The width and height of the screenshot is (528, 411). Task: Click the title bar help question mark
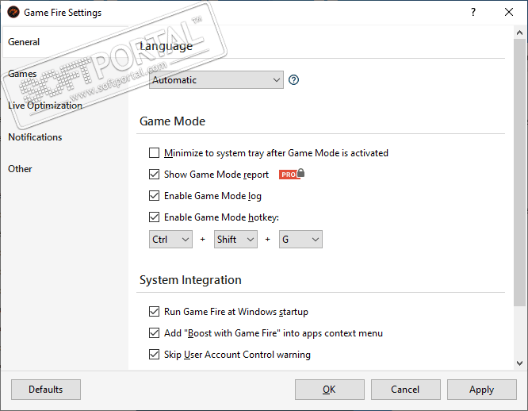coord(473,13)
